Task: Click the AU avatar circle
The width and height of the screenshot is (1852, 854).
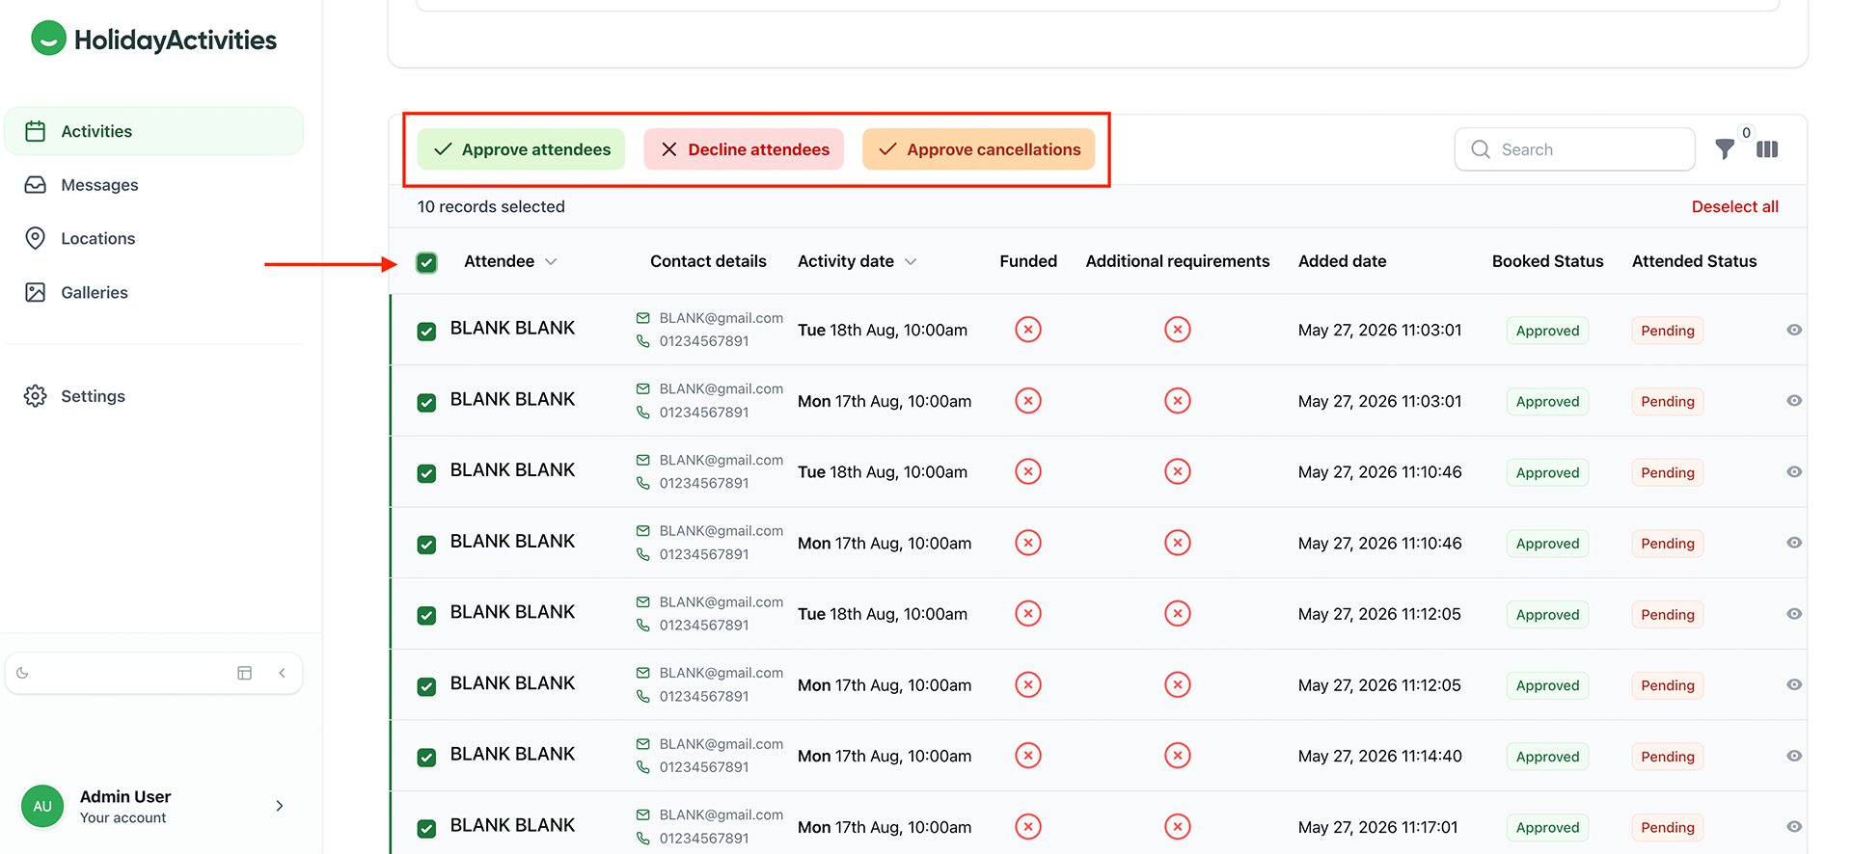Action: coord(42,806)
